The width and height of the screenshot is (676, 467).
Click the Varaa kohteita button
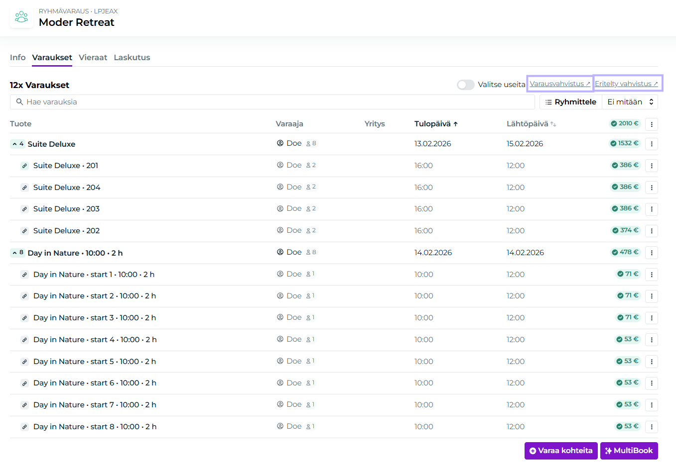coord(560,451)
